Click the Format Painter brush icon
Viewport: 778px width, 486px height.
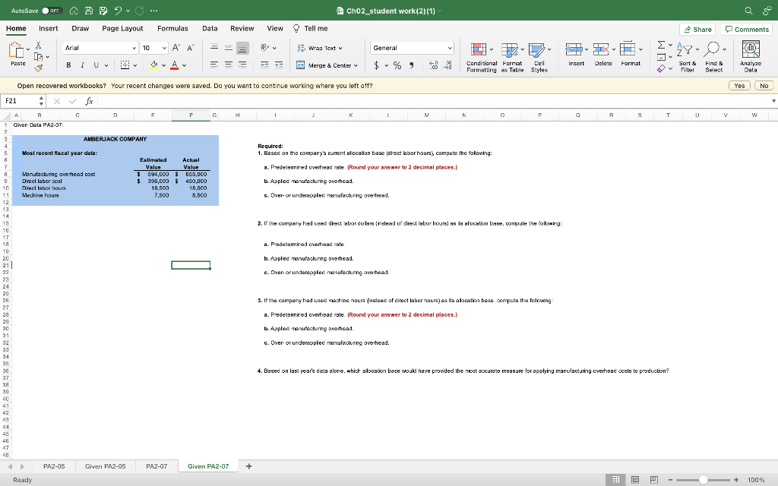tap(38, 68)
